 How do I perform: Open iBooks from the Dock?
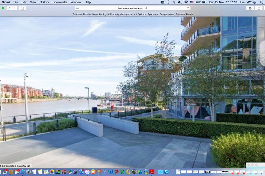[x=93, y=172]
